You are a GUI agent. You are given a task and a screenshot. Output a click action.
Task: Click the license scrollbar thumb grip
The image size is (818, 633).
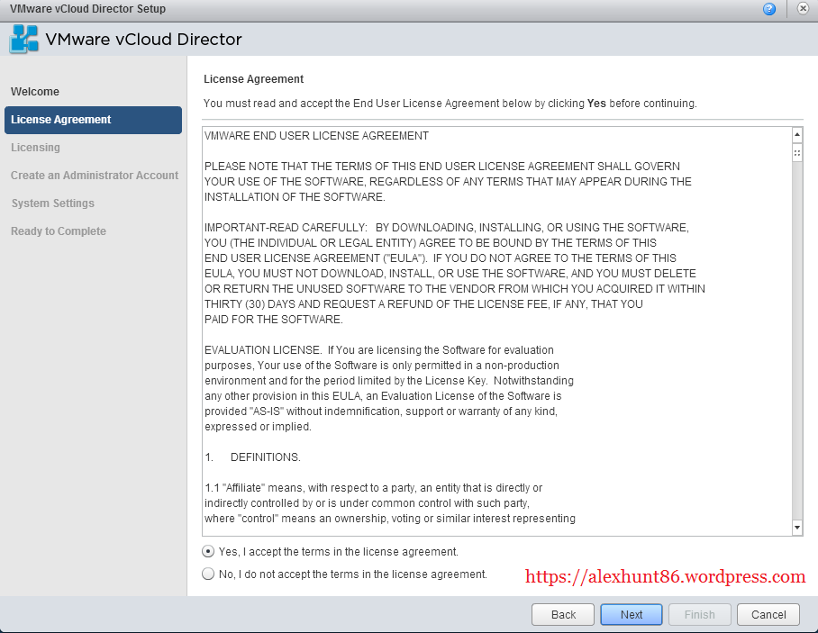pos(797,154)
